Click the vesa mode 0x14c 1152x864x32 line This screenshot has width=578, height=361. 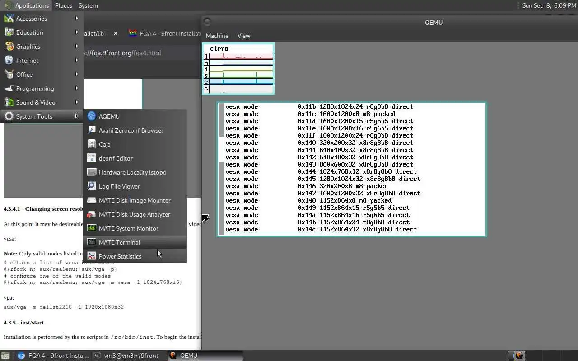click(x=321, y=229)
